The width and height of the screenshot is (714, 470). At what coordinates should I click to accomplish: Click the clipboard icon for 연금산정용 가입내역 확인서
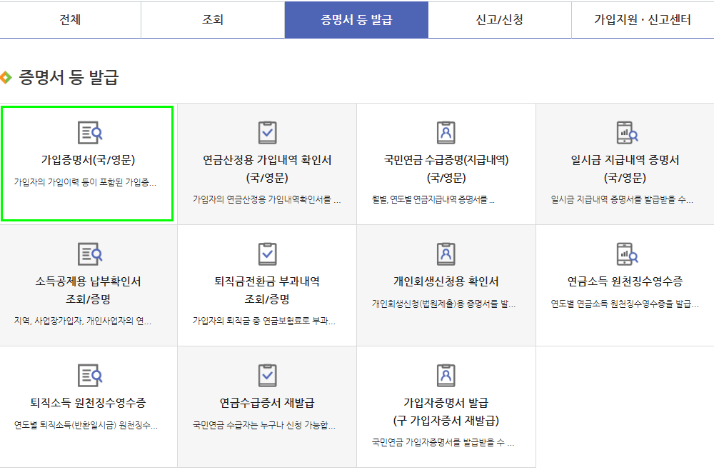point(266,132)
